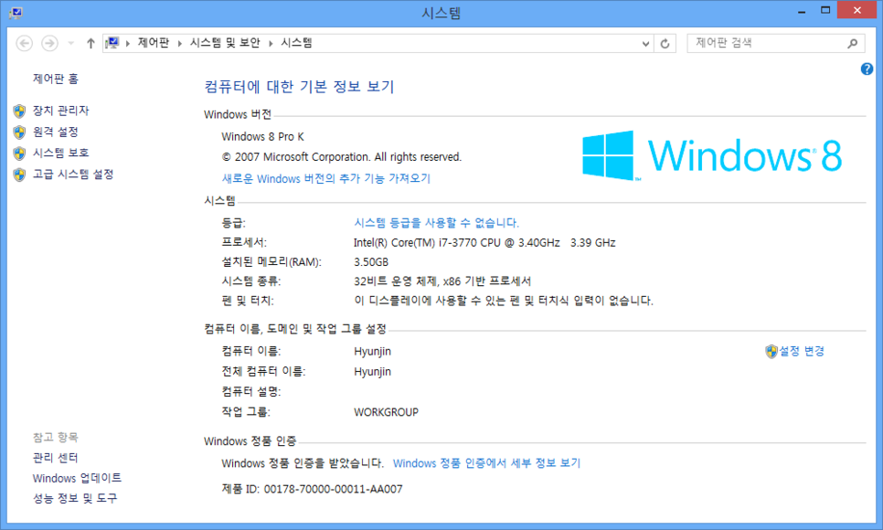This screenshot has width=883, height=530.
Task: Open help with blue question mark
Action: (867, 69)
